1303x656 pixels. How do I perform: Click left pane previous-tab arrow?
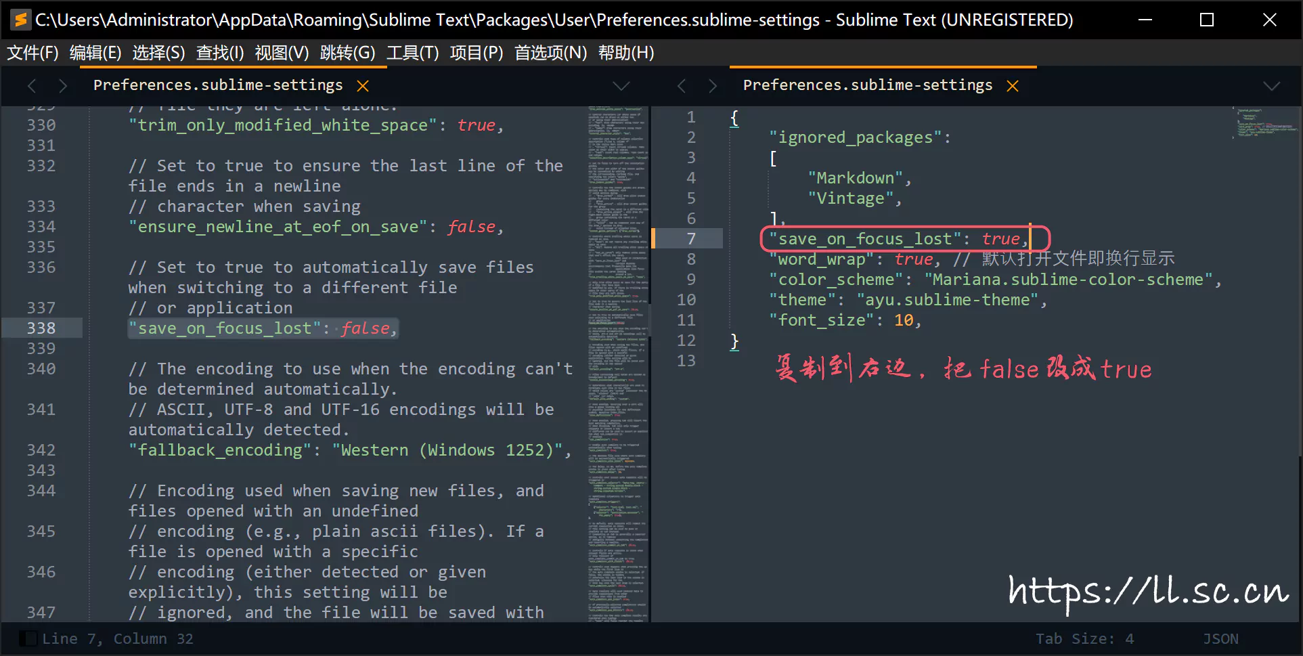click(x=32, y=86)
